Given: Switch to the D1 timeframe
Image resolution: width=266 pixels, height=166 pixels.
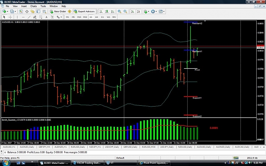Looking at the screenshot, I should tap(103, 17).
